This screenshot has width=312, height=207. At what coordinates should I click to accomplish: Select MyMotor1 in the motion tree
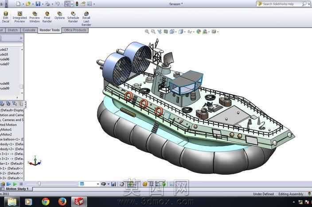[6, 130]
